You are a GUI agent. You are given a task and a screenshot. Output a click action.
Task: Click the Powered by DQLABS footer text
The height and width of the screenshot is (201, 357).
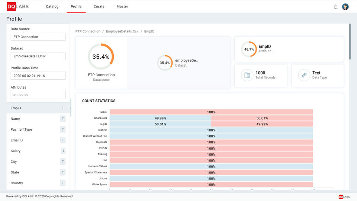pyautogui.click(x=40, y=196)
